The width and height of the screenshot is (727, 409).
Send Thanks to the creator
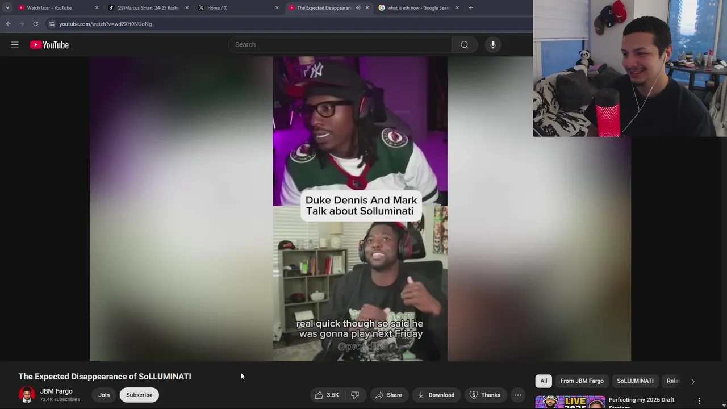click(485, 395)
